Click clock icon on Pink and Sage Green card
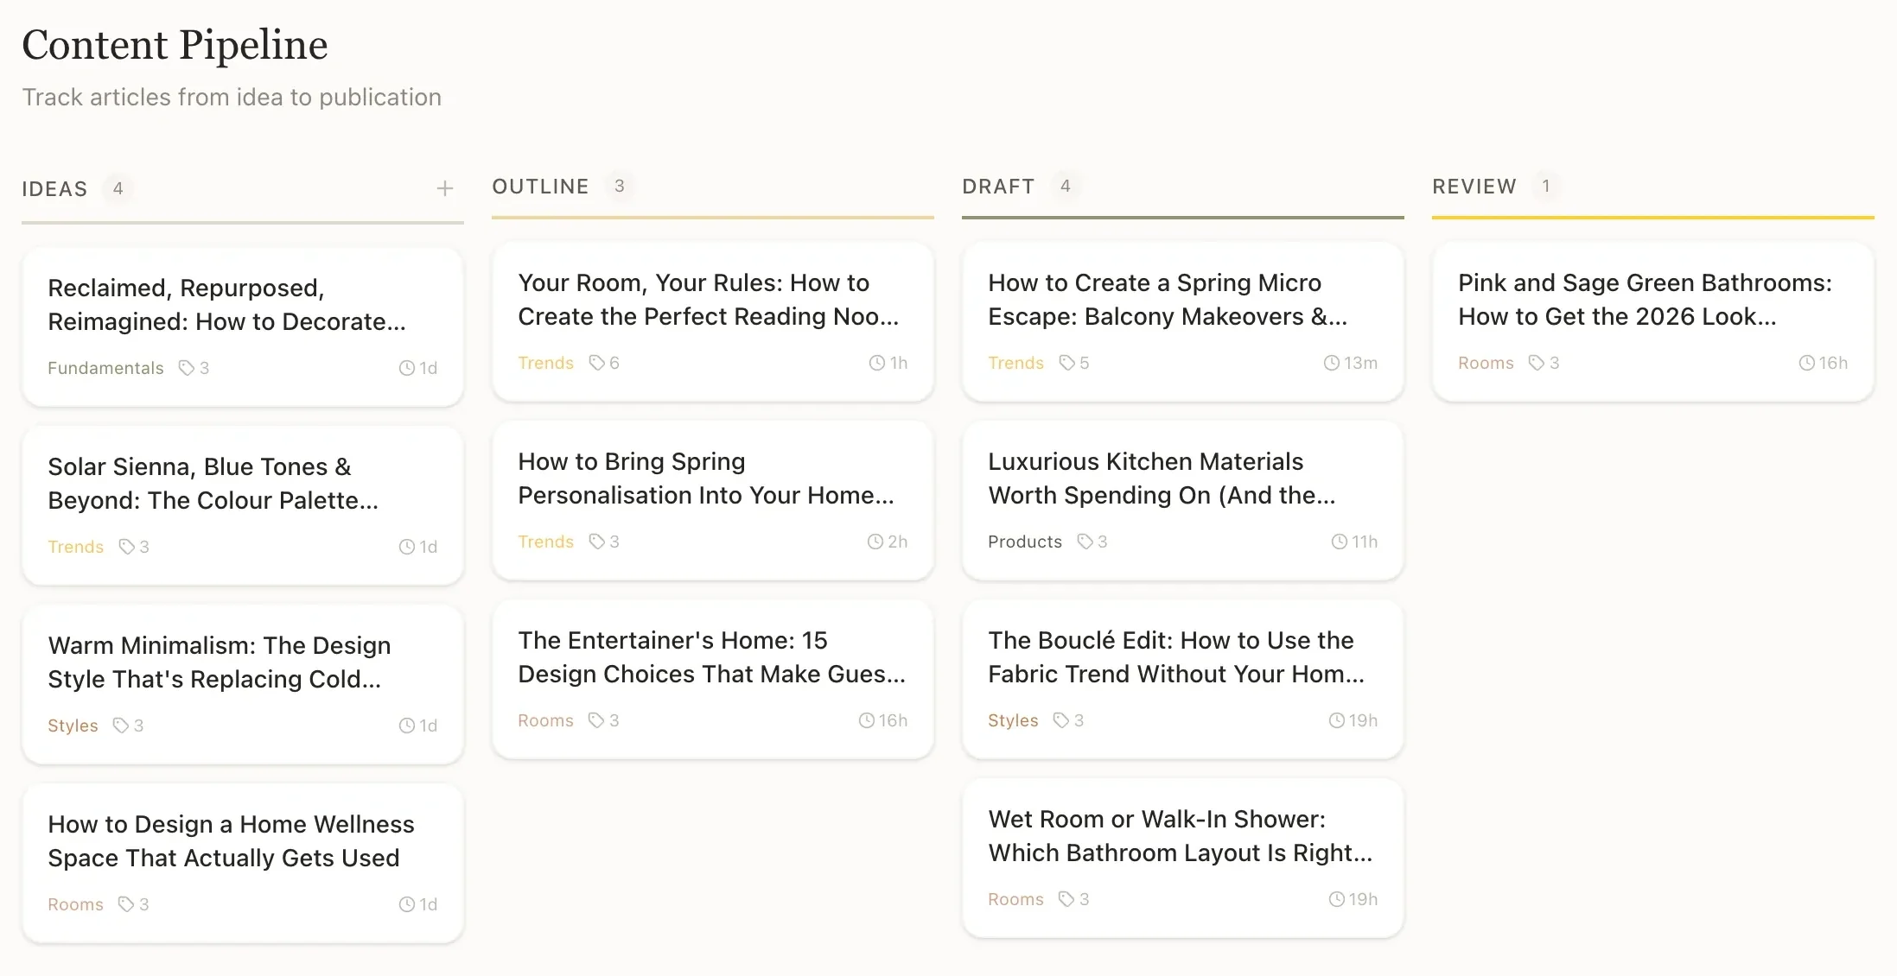 tap(1807, 363)
